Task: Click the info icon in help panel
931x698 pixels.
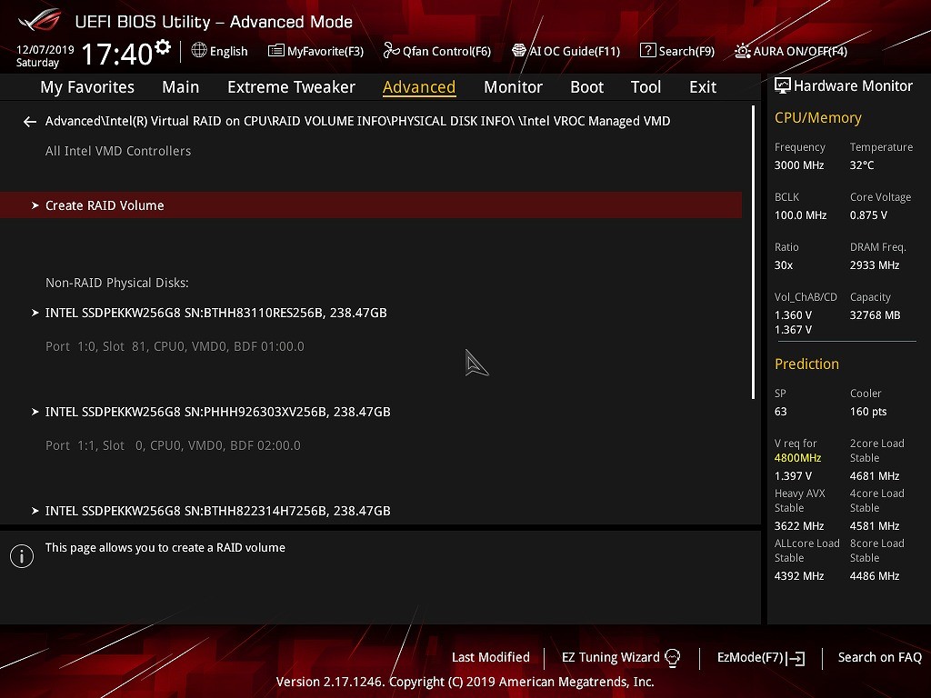Action: click(x=21, y=556)
